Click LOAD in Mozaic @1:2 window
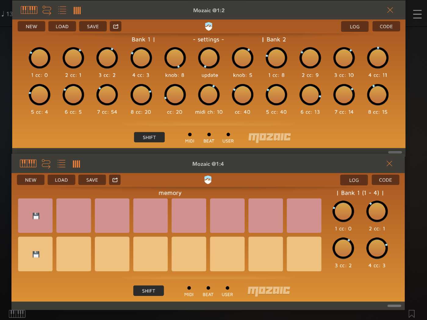Viewport: 427px width, 320px height. [62, 27]
